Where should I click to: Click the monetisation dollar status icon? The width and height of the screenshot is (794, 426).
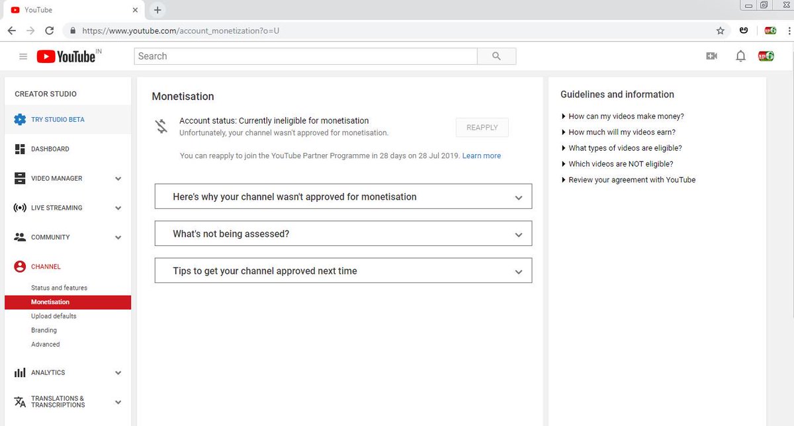coord(161,126)
